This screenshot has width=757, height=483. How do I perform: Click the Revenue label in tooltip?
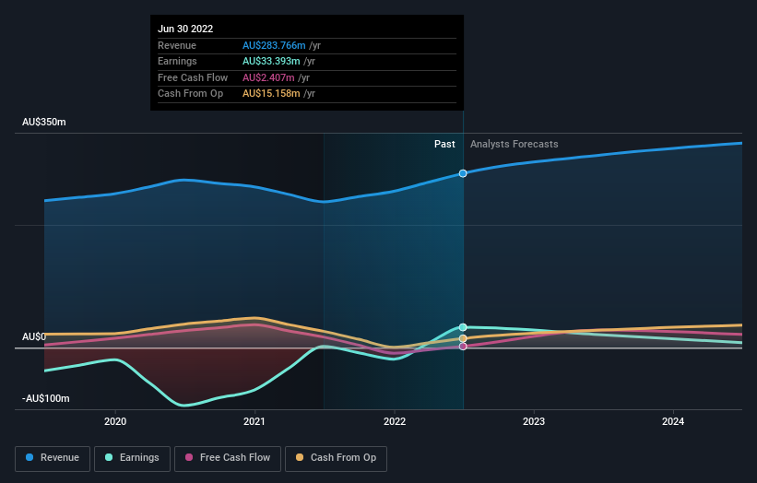(177, 45)
